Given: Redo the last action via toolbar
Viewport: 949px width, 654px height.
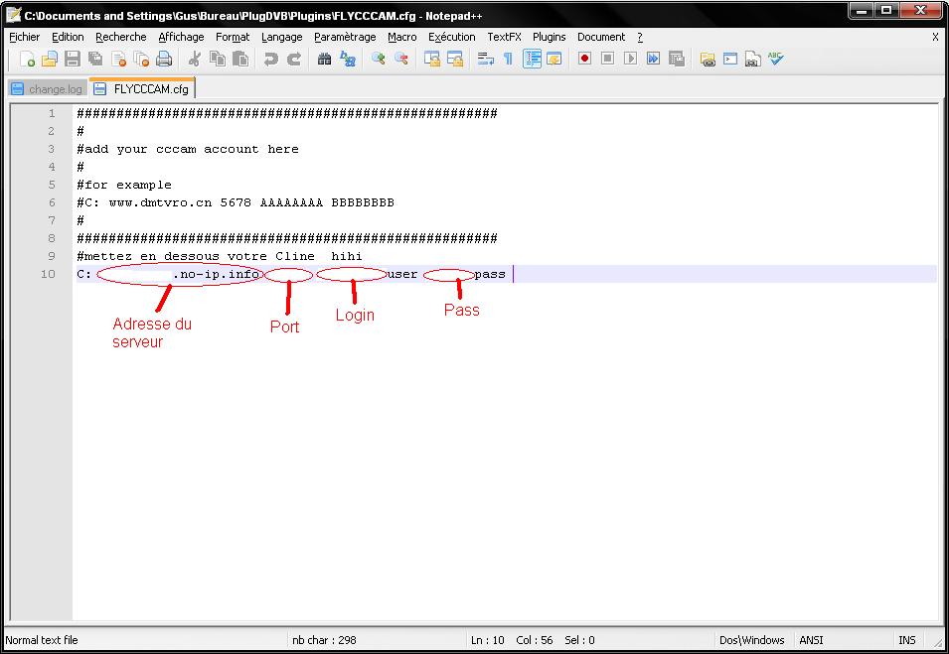Looking at the screenshot, I should pyautogui.click(x=293, y=59).
